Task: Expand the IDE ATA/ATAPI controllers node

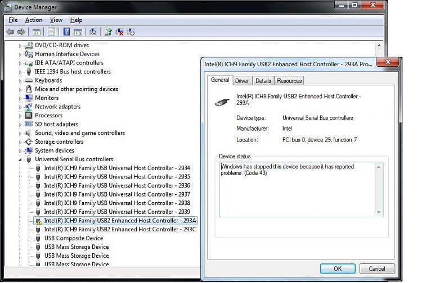Action: coord(20,63)
